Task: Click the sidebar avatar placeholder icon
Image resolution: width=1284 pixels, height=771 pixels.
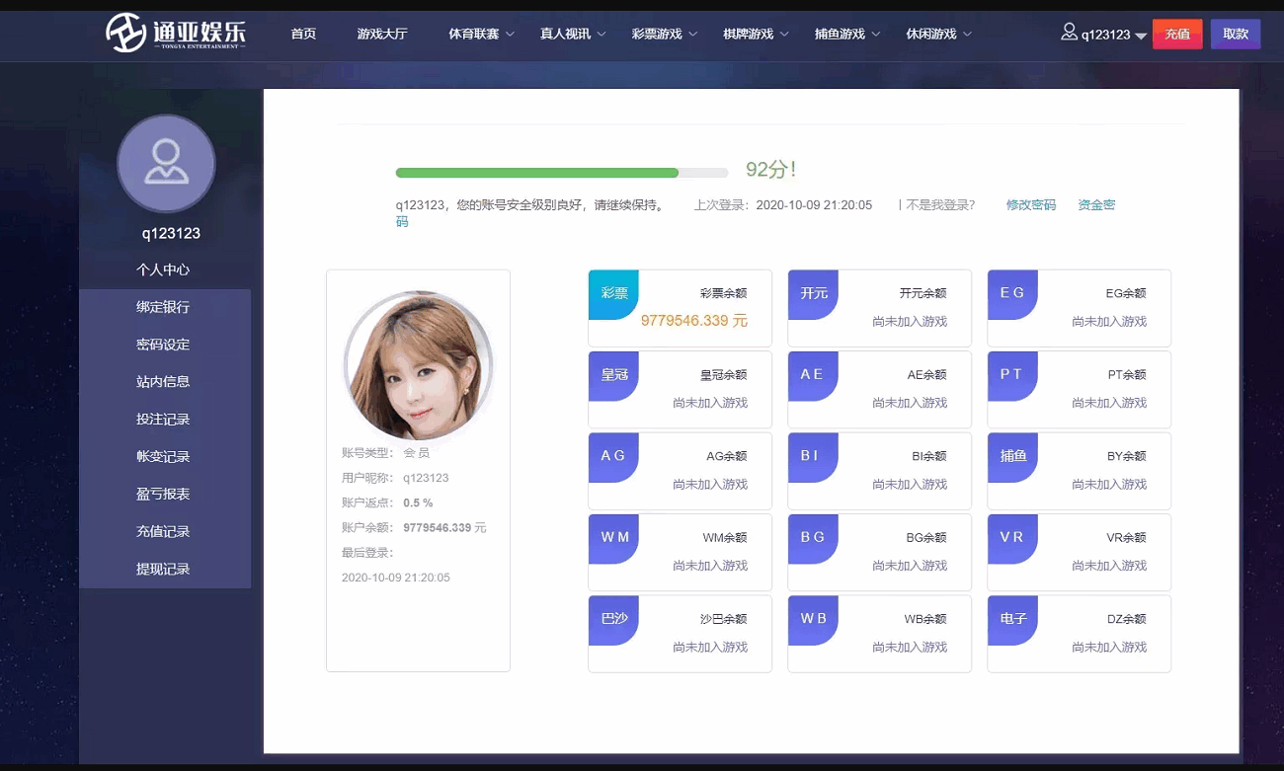Action: tap(166, 163)
